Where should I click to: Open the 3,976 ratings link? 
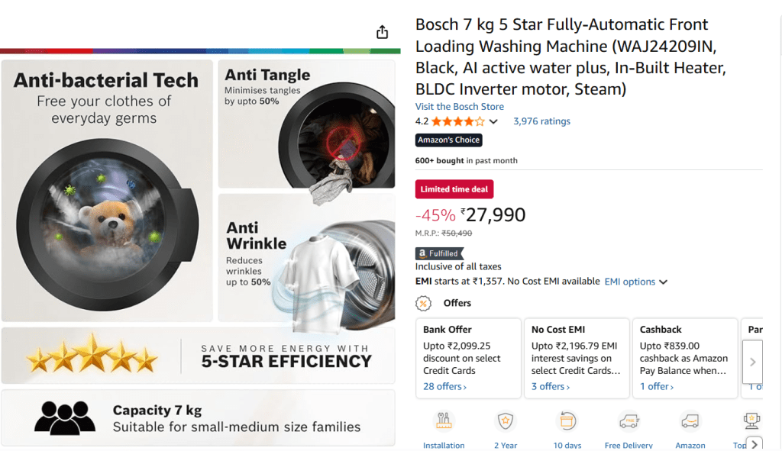click(541, 121)
